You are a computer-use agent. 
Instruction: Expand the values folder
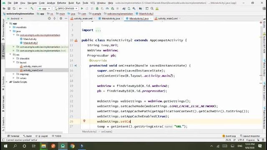point(14,78)
